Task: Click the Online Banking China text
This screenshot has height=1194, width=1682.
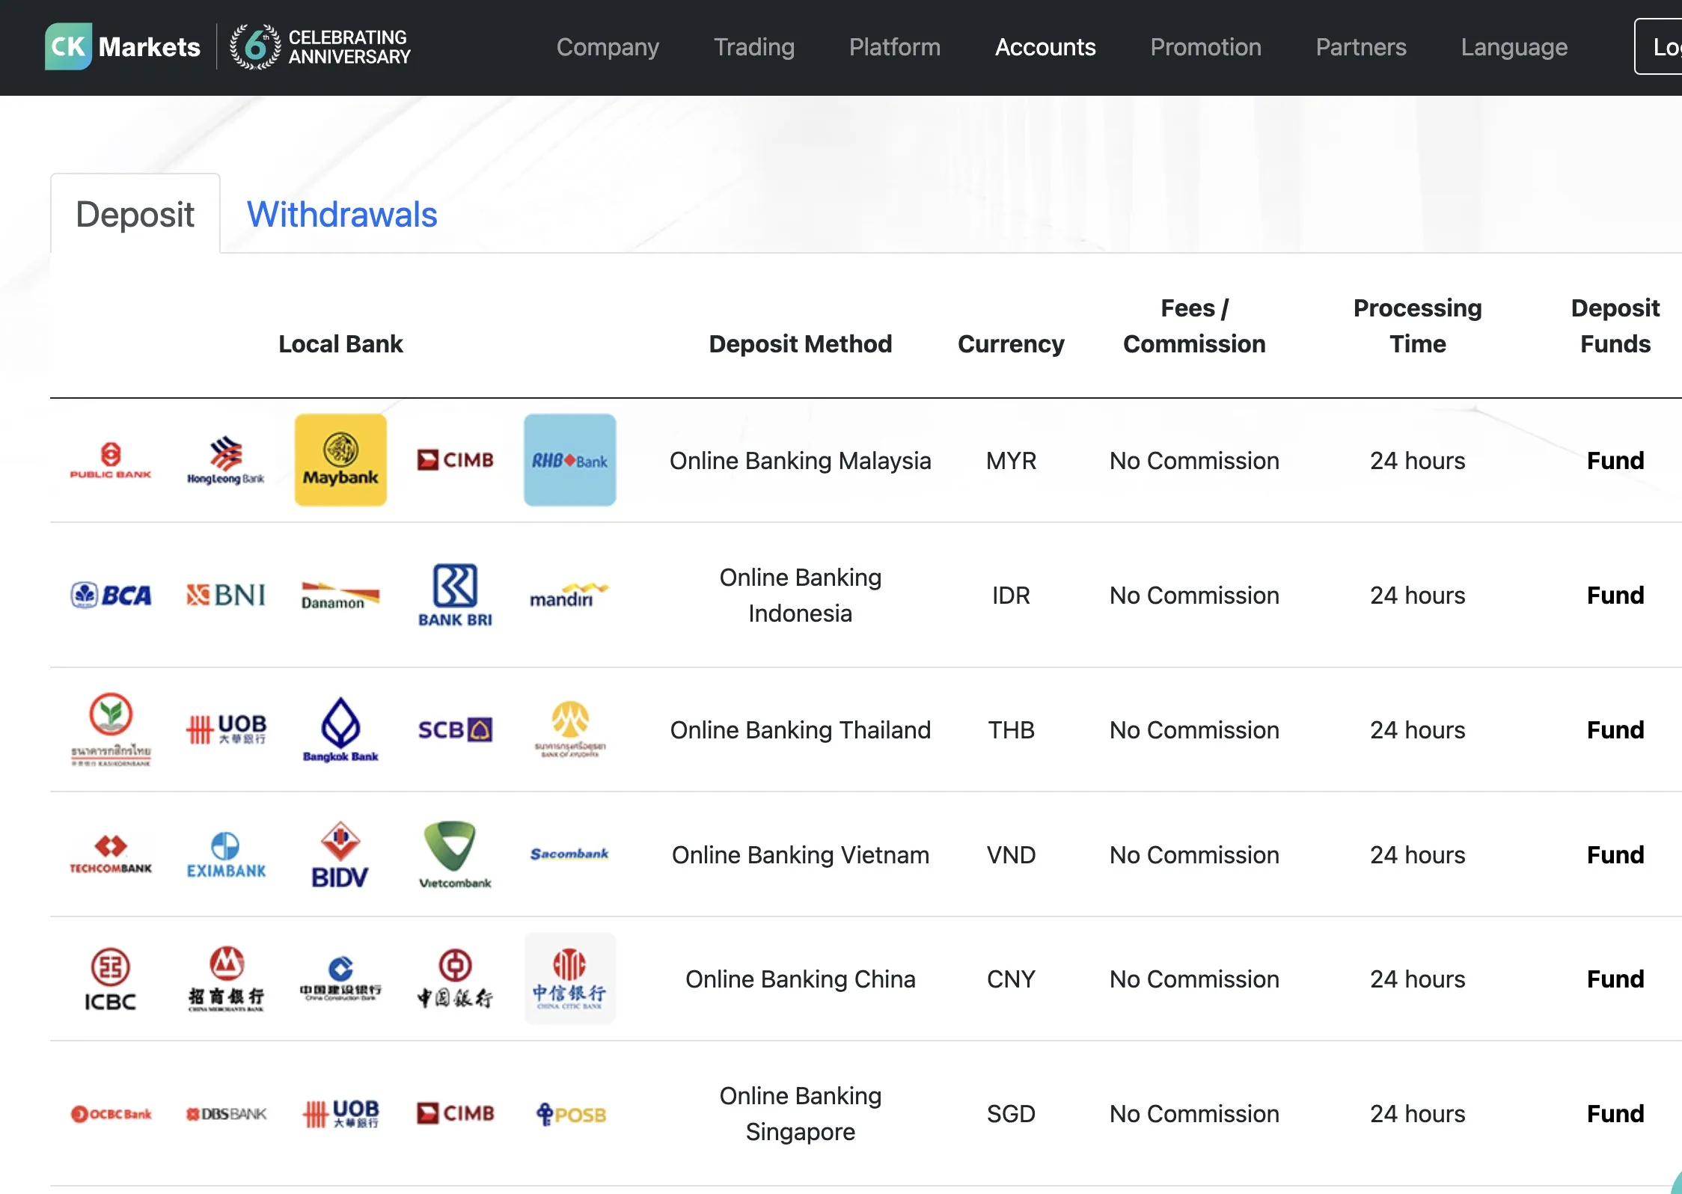Action: (800, 979)
